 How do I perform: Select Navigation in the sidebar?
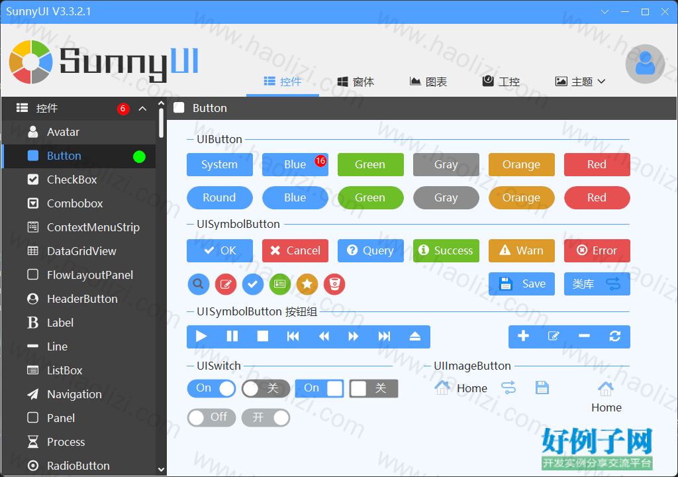tap(79, 394)
